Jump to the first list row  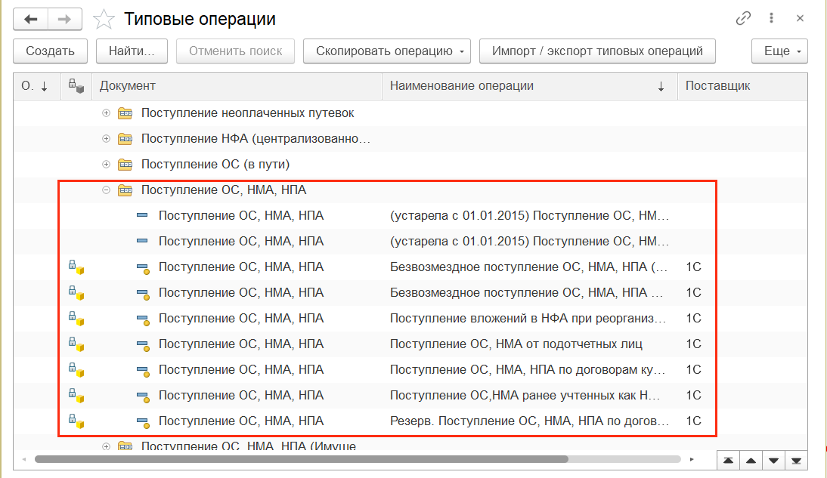(x=727, y=460)
